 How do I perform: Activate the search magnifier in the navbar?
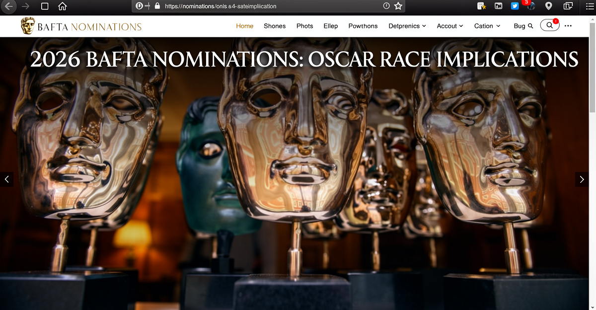click(549, 25)
